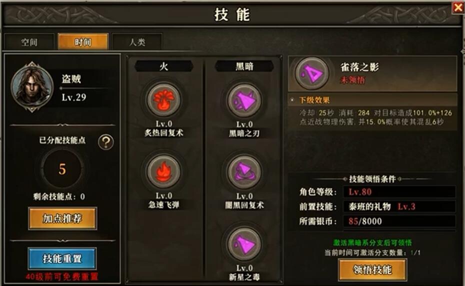This screenshot has height=286, width=465.
Task: Select the 黑暗之刃 dark skill icon
Action: [x=244, y=100]
